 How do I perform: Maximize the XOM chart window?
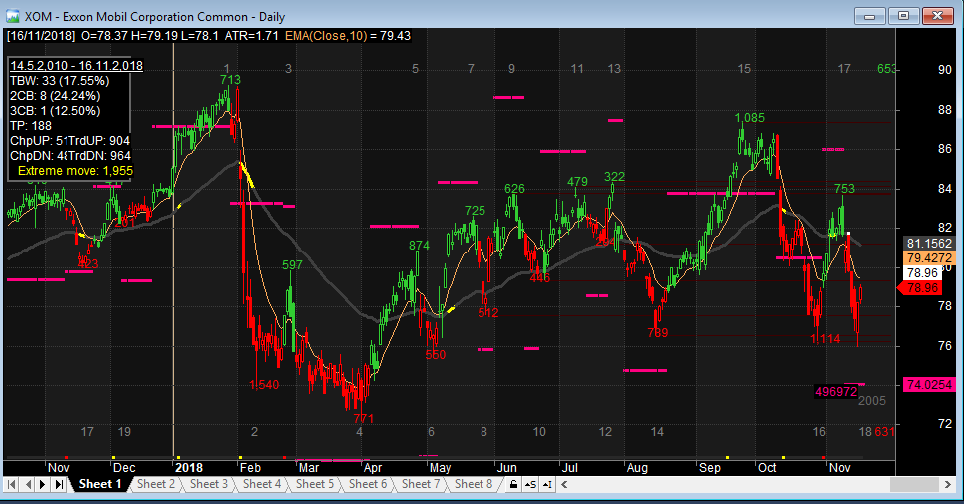(x=903, y=16)
